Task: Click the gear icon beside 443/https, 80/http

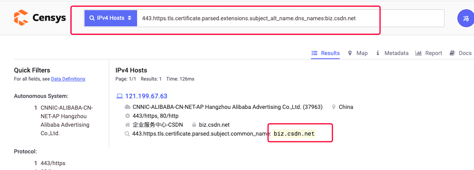Action: [x=127, y=116]
